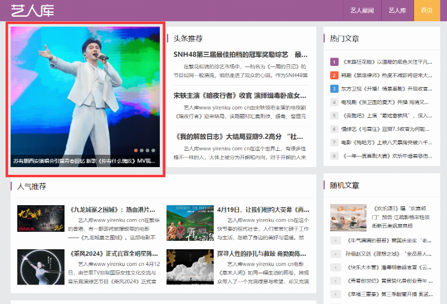The image size is (447, 304).
Task: Select the fourth carousel dot
Action: point(153,150)
